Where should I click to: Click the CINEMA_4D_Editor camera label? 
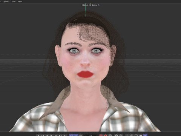pos(89,5)
